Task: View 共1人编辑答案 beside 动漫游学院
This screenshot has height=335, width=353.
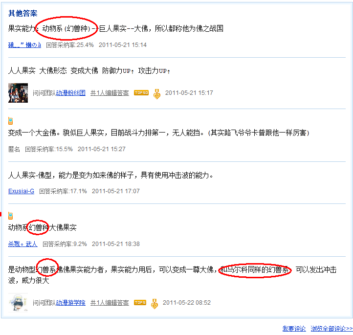Action: tap(110, 303)
